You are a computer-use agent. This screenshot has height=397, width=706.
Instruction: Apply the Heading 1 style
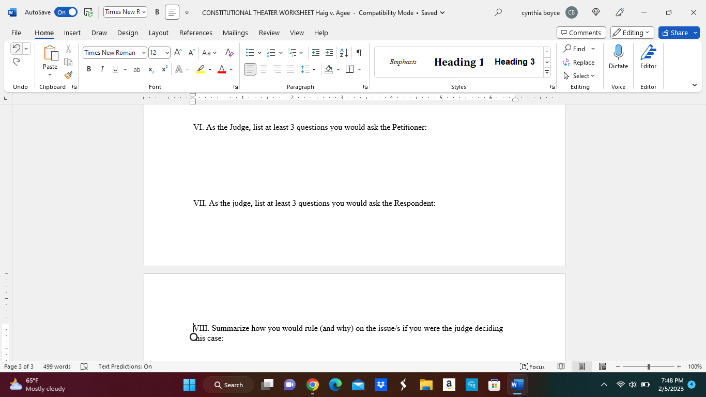tap(459, 62)
